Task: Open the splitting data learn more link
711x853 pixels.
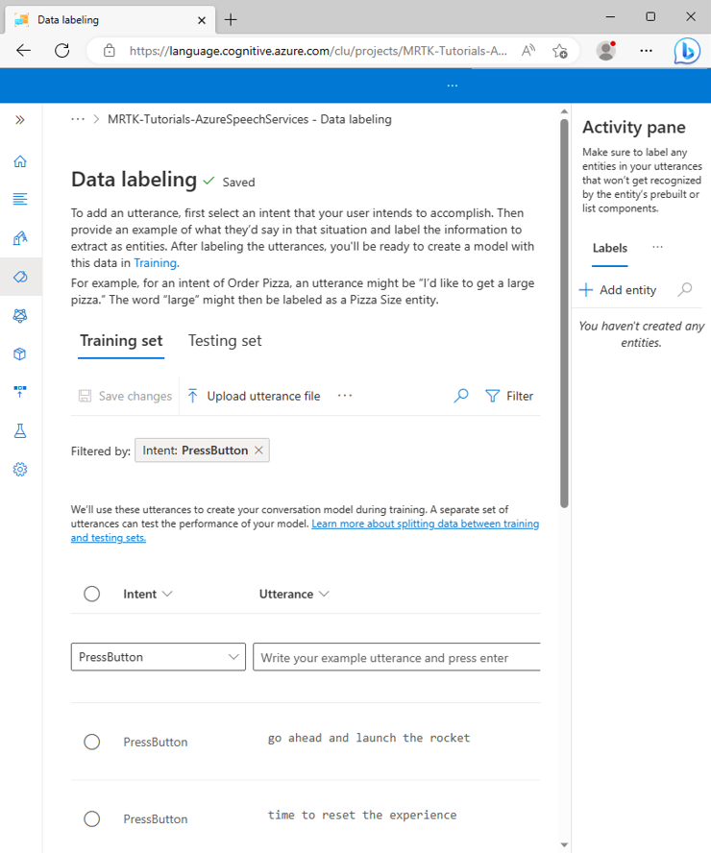Action: point(425,524)
